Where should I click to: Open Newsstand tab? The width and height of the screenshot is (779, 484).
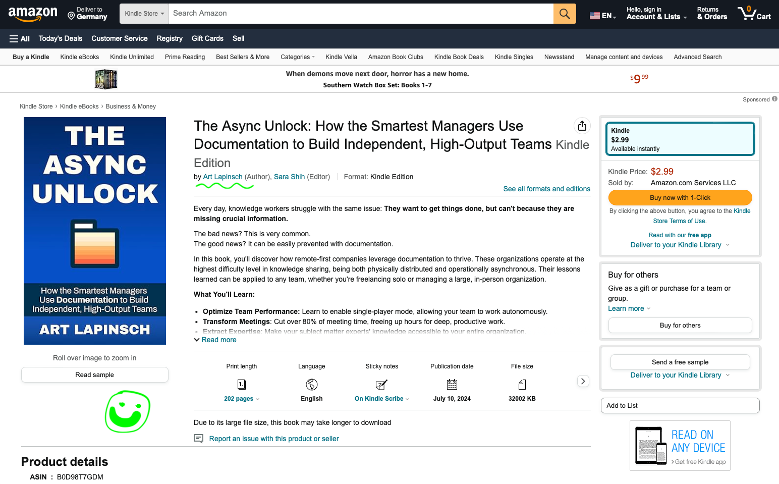pyautogui.click(x=560, y=57)
